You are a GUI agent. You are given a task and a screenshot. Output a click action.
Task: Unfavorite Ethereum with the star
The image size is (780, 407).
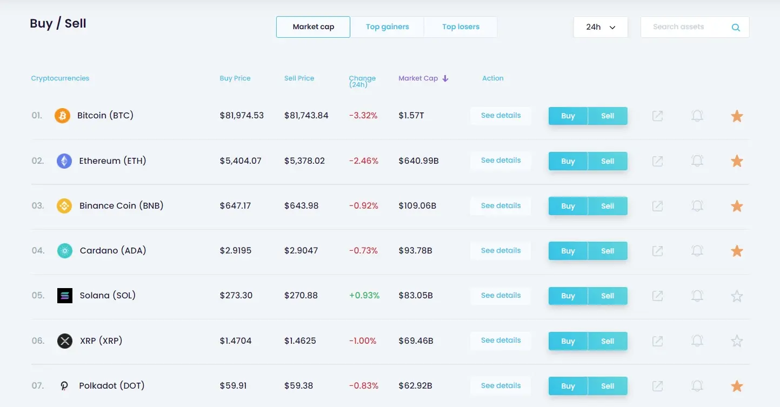pyautogui.click(x=737, y=161)
